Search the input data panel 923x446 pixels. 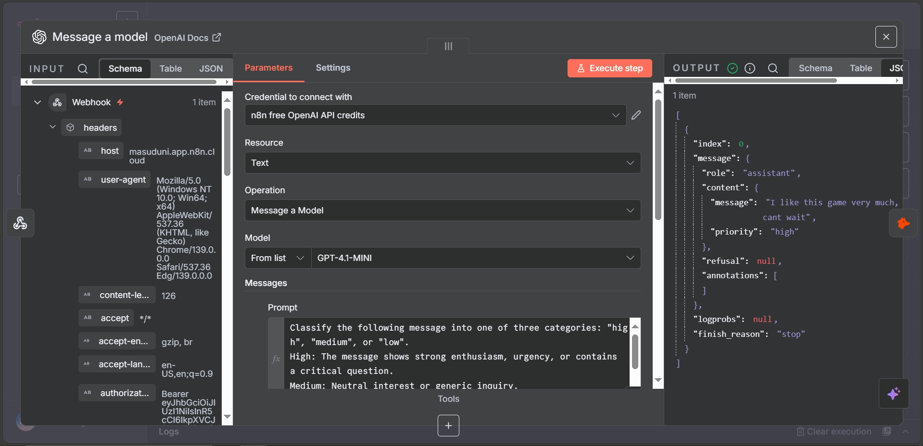point(83,69)
